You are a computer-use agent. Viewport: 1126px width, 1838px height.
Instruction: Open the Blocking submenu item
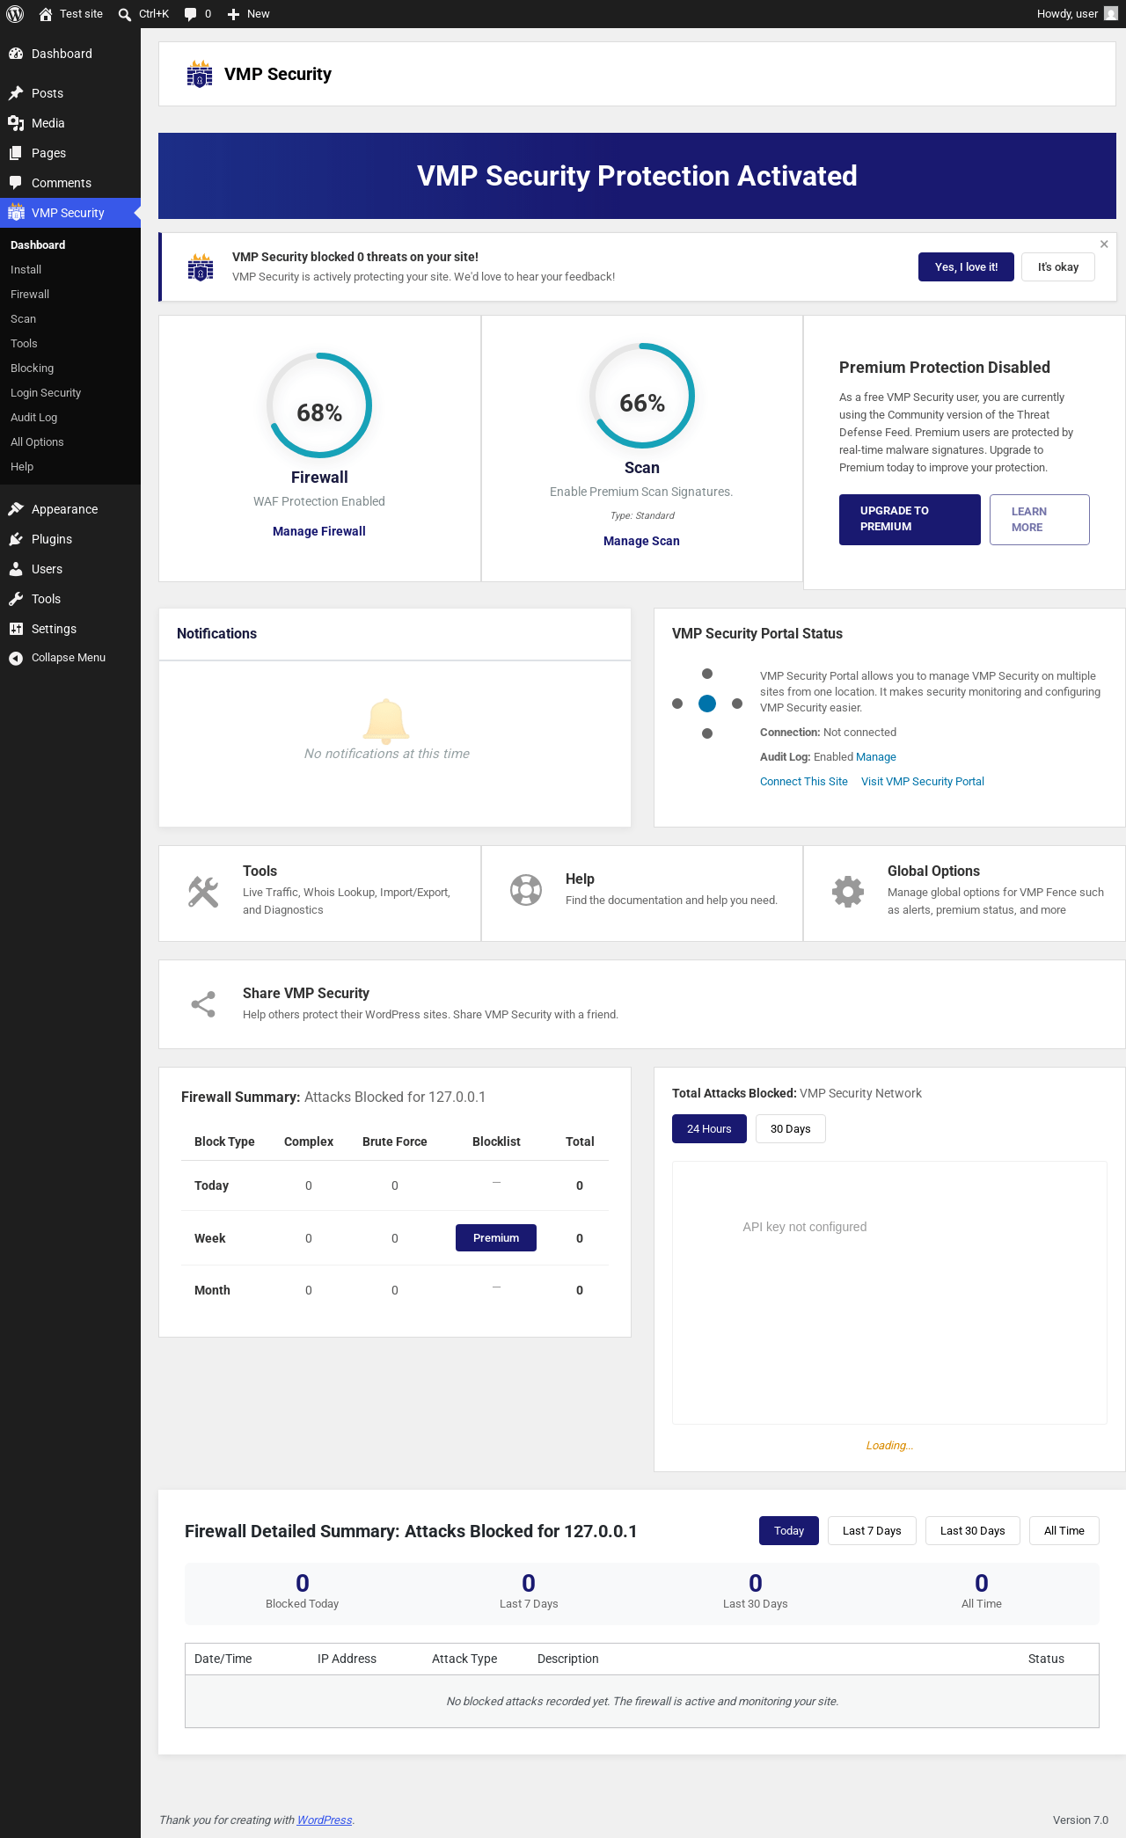click(32, 368)
